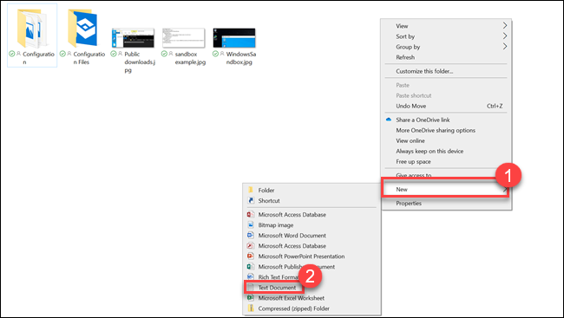This screenshot has height=318, width=564.
Task: Click the Shortcut entry's arrow icon
Action: pyautogui.click(x=251, y=200)
